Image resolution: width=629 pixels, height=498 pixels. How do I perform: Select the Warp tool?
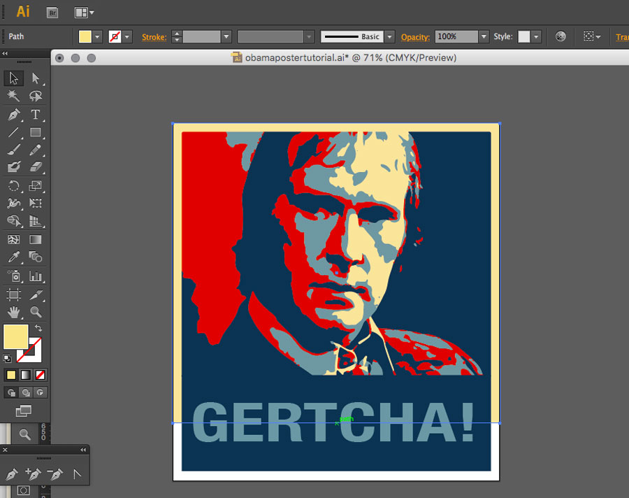[14, 204]
